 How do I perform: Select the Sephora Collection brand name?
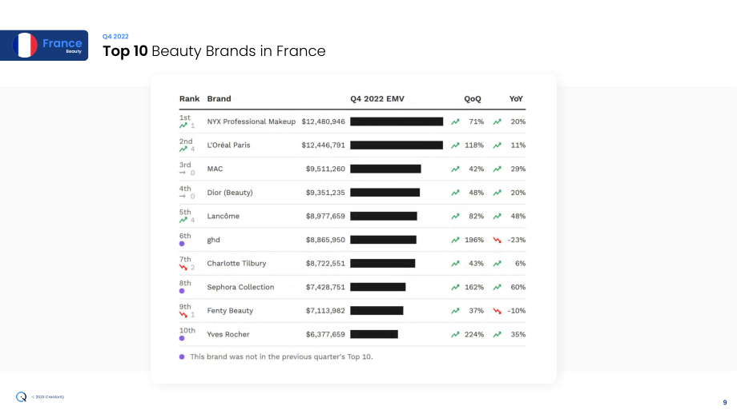coord(240,288)
